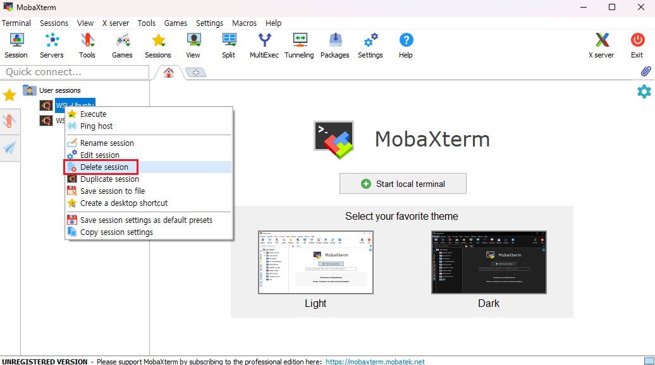
Task: Open the Help question mark icon
Action: point(406,46)
